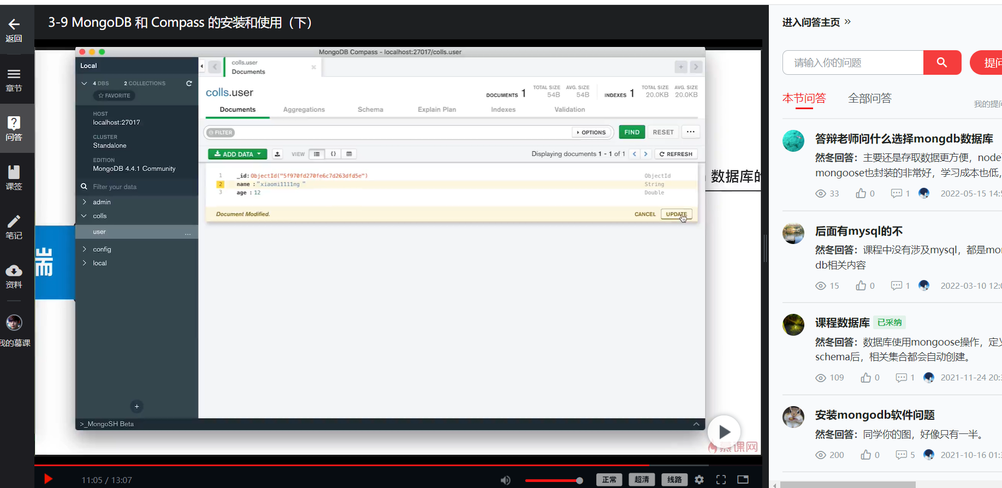This screenshot has height=488, width=1002.
Task: Expand the MongoSH Beta shell chevron
Action: tap(696, 424)
